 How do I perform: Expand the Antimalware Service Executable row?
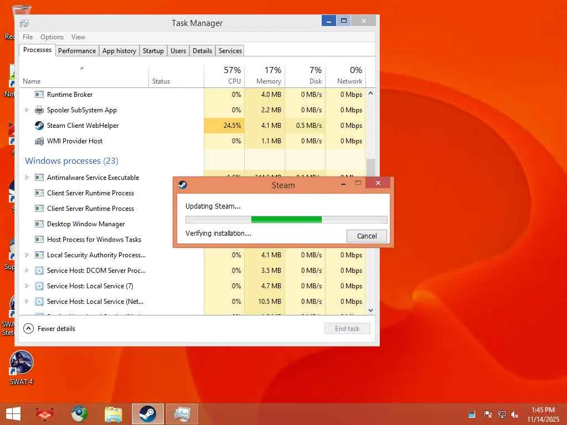[27, 178]
